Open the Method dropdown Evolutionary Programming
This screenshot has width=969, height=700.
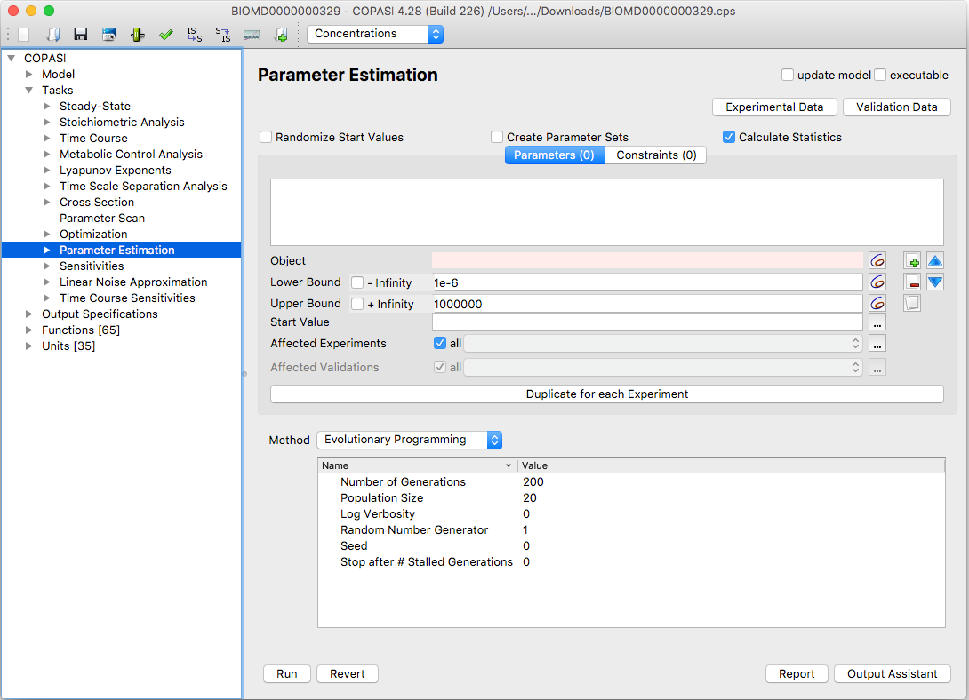(409, 440)
